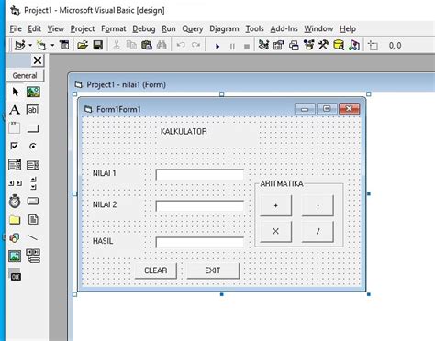435x341 pixels.
Task: Select the DirListBox folder tool
Action: pos(15,219)
